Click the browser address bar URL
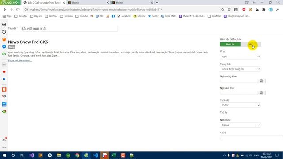Screen dimensions: 283x159 pos(96,10)
